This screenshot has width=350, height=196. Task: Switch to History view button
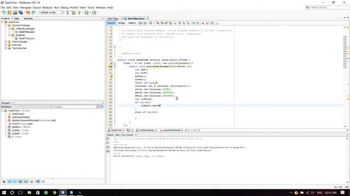[x=132, y=23]
